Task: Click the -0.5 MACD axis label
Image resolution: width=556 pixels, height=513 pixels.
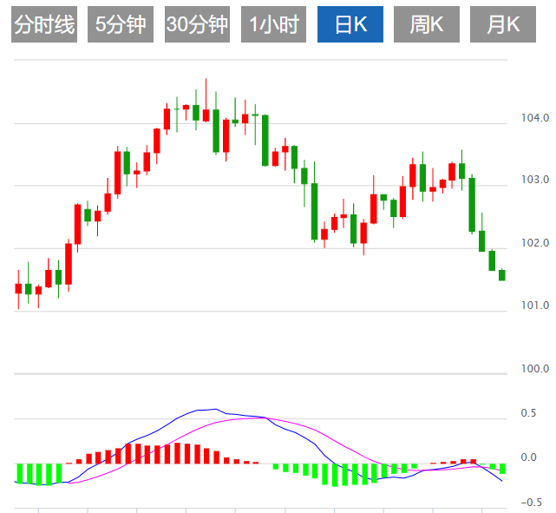Action: (532, 503)
